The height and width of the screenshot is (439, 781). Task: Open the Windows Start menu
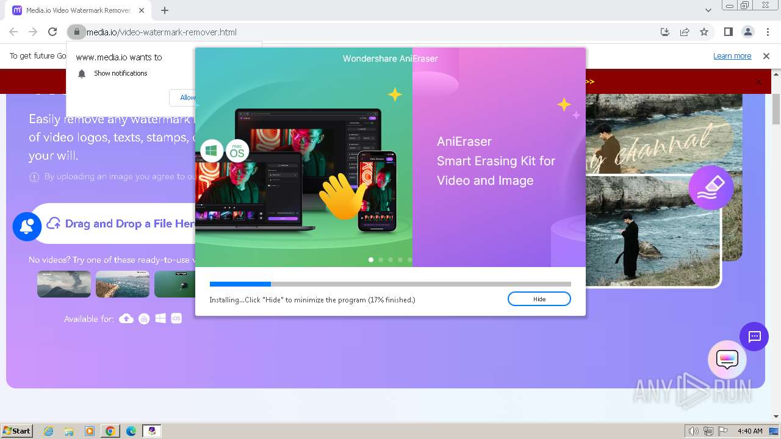[16, 430]
